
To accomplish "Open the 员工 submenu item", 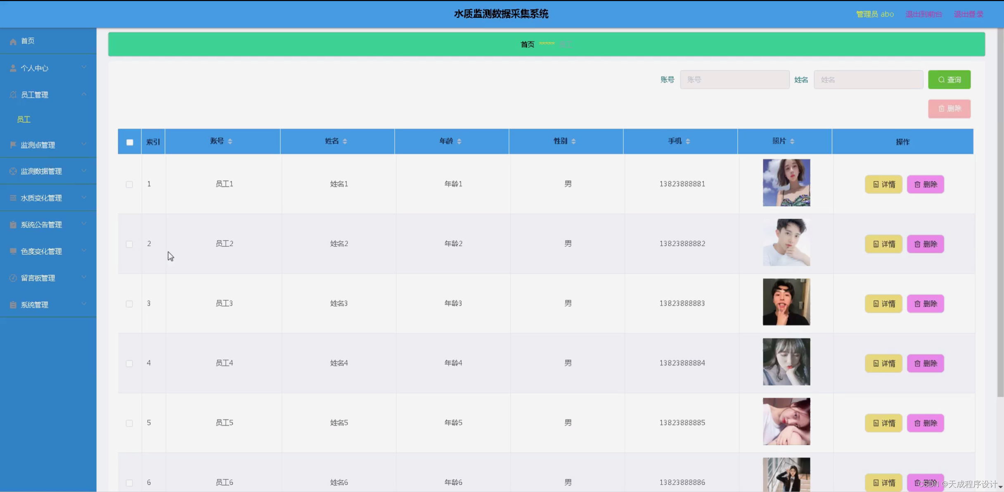I will [24, 119].
